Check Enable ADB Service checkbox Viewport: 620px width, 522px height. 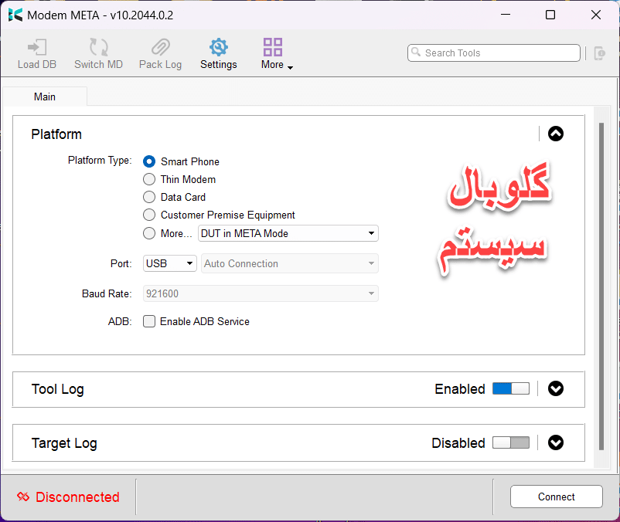click(x=149, y=321)
